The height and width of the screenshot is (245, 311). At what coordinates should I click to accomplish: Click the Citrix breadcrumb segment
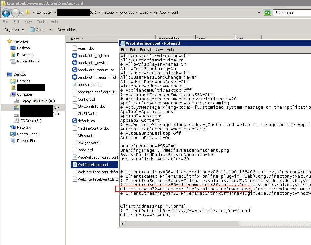[x=144, y=12]
